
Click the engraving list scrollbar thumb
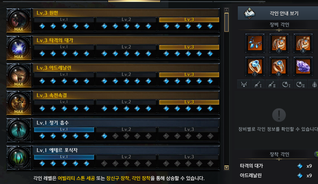tap(227, 22)
